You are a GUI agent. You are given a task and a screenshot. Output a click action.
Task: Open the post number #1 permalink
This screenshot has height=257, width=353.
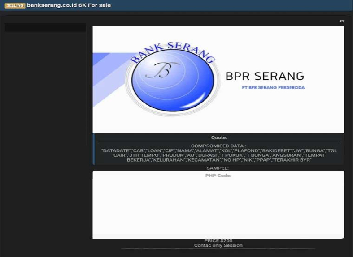341,21
